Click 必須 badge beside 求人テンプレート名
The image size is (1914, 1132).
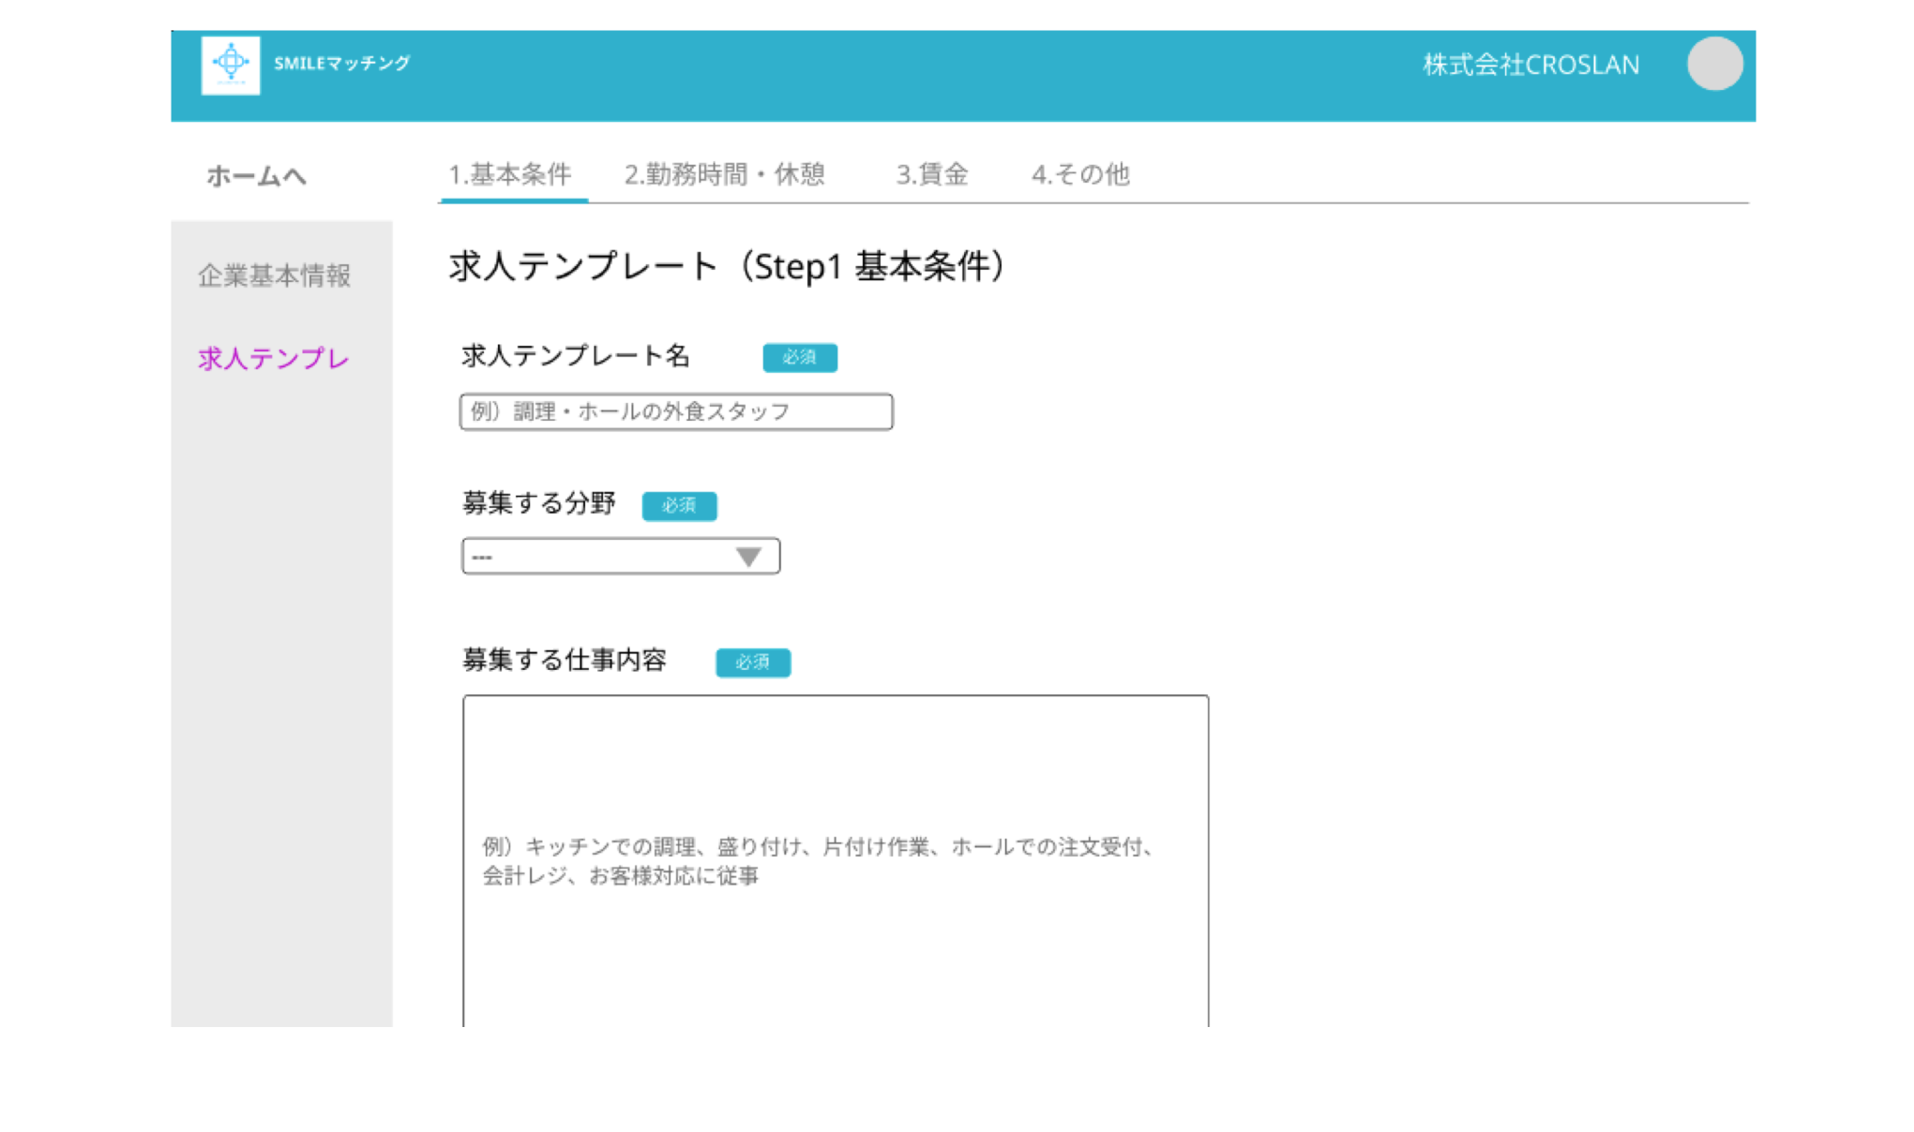(x=799, y=357)
